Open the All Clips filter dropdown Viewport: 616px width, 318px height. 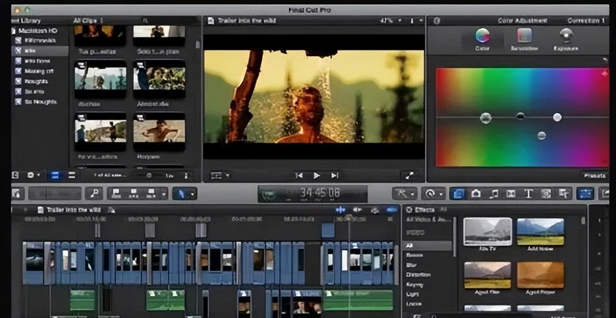tap(88, 21)
